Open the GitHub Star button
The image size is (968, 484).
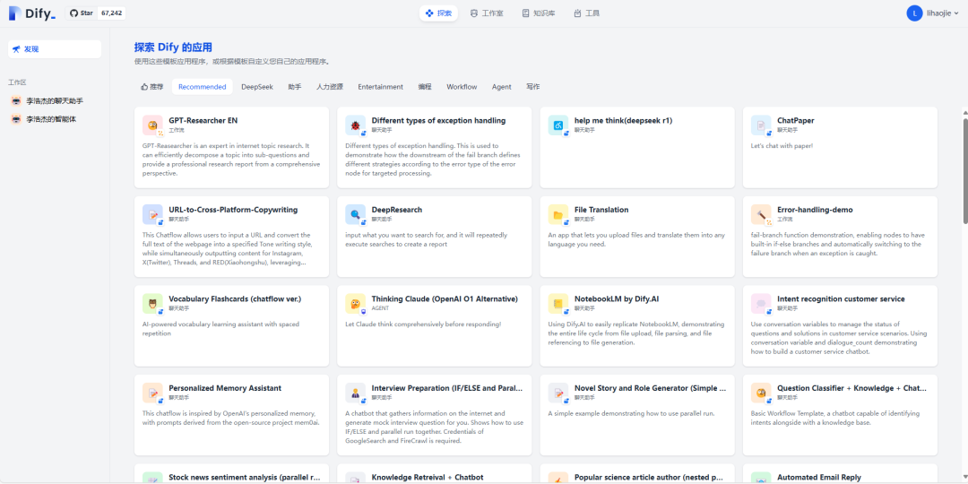tap(81, 13)
